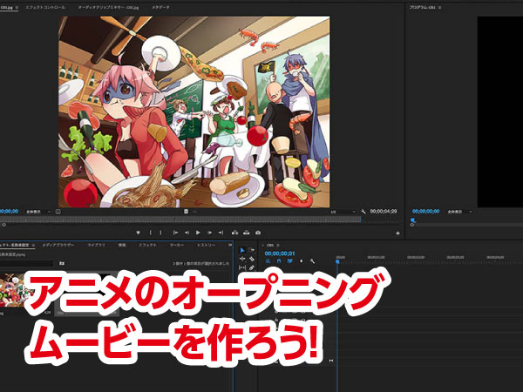Toggle nest sequences insert option icon

(268, 261)
